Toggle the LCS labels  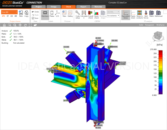[57, 14]
